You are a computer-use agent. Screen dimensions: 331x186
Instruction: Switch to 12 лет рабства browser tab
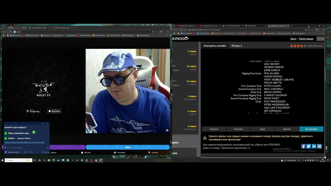coord(232,26)
